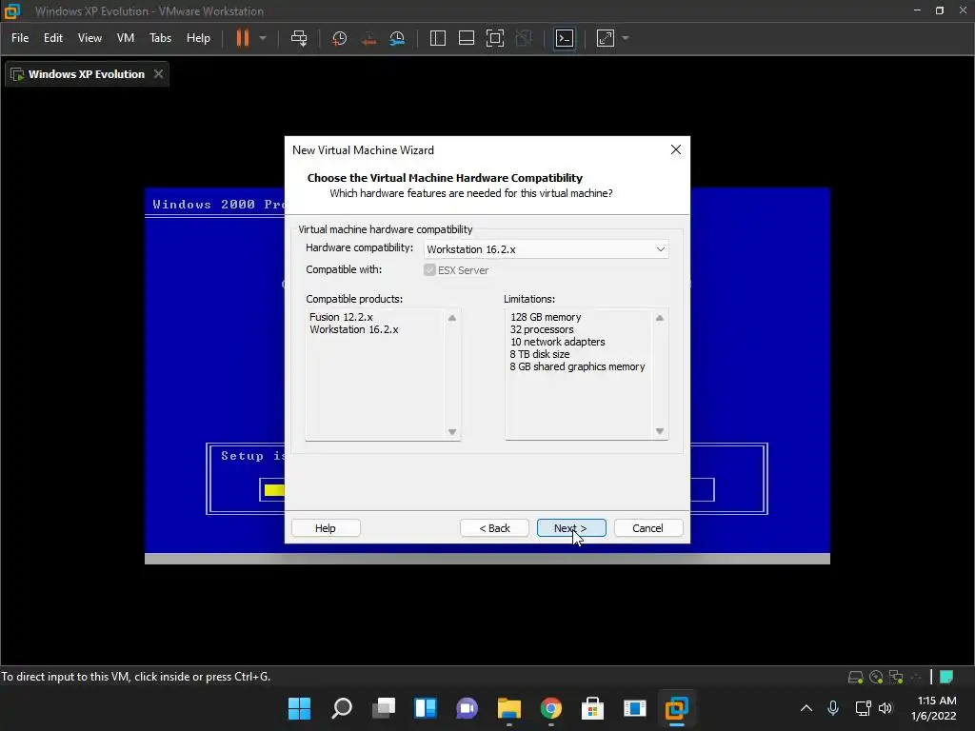Viewport: 975px width, 731px height.
Task: Show hidden system tray icons
Action: point(806,708)
